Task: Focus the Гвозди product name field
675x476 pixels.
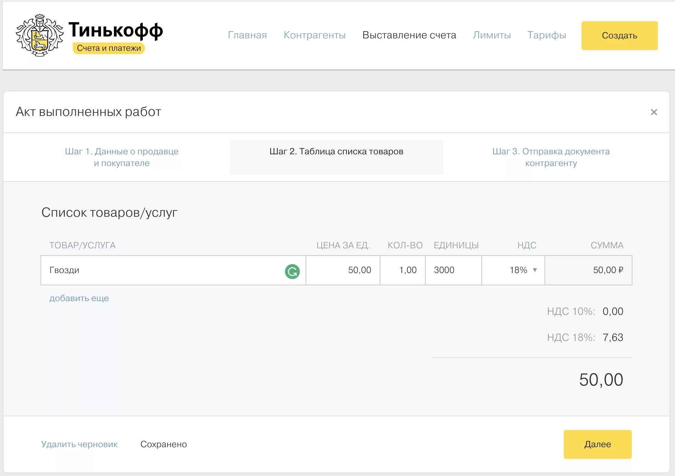Action: click(173, 270)
